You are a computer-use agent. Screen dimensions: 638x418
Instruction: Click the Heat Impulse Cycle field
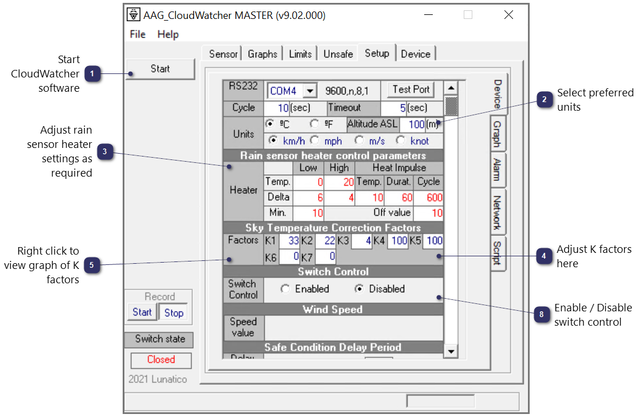pyautogui.click(x=428, y=197)
